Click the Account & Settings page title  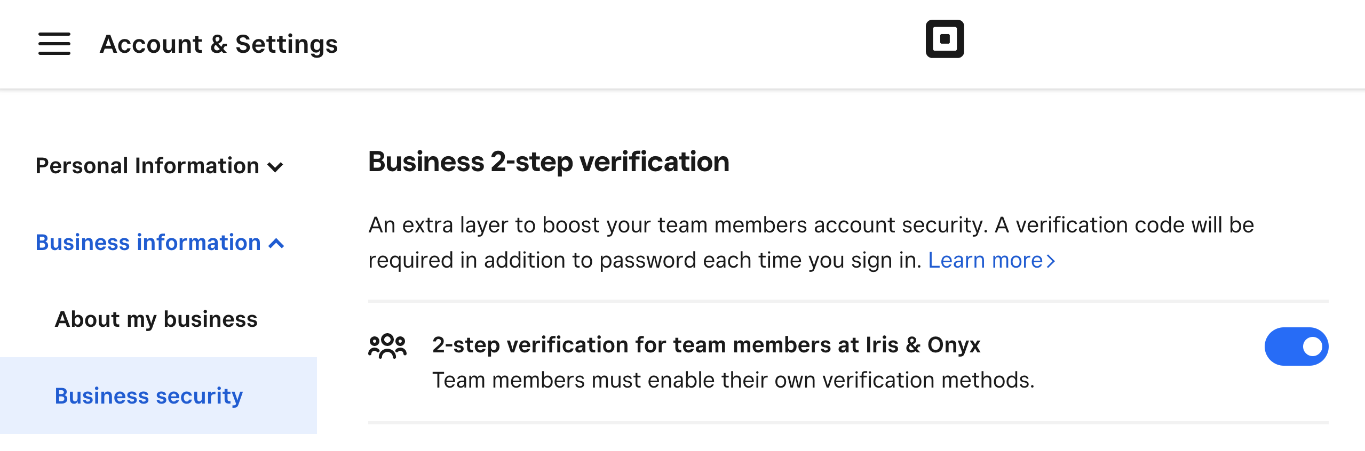pos(219,44)
